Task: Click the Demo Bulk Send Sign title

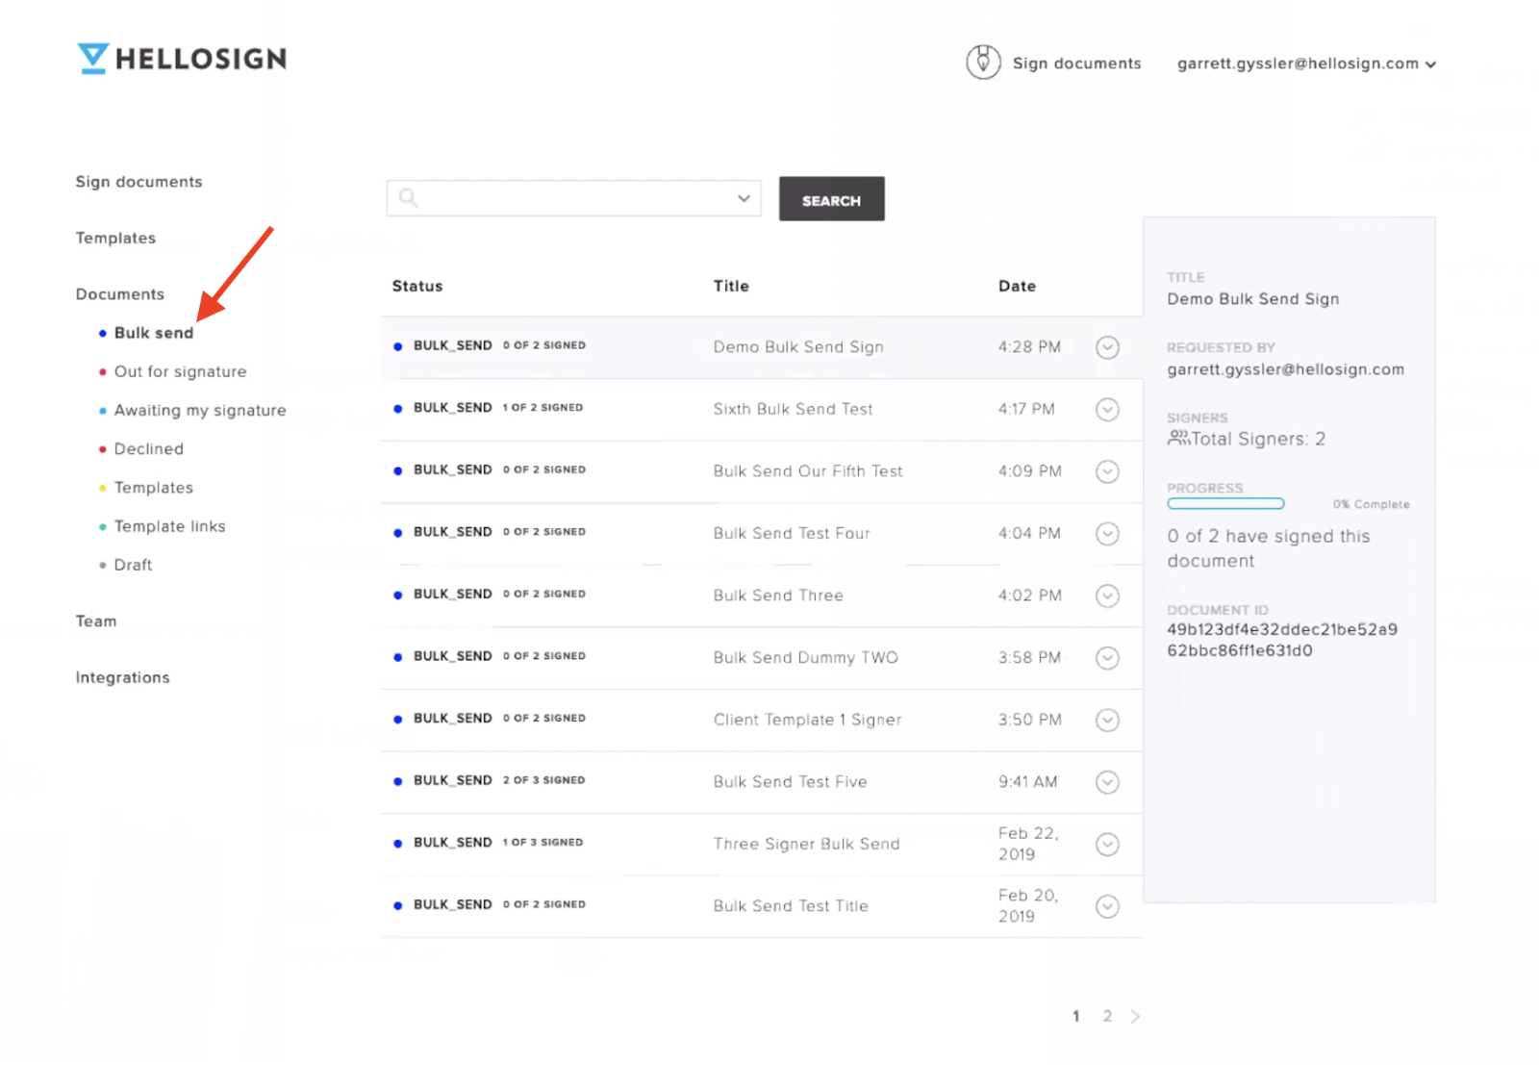Action: [x=798, y=347]
